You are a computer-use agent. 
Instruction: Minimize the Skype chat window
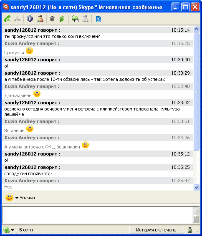click(x=176, y=7)
